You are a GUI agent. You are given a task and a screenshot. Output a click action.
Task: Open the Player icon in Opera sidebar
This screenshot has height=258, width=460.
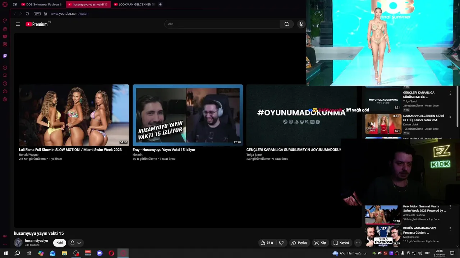[x=5, y=68]
